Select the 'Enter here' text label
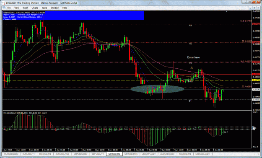262x158 pixels. click(193, 57)
